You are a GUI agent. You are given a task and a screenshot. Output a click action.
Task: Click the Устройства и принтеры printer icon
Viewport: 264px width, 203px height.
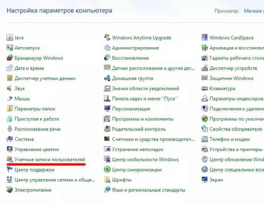point(204,149)
